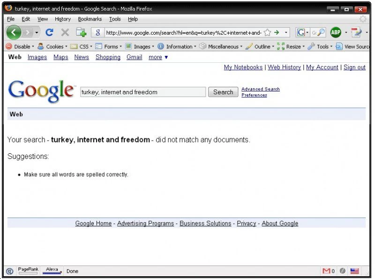The width and height of the screenshot is (375, 279).
Task: Open the View menu
Action: pos(43,19)
